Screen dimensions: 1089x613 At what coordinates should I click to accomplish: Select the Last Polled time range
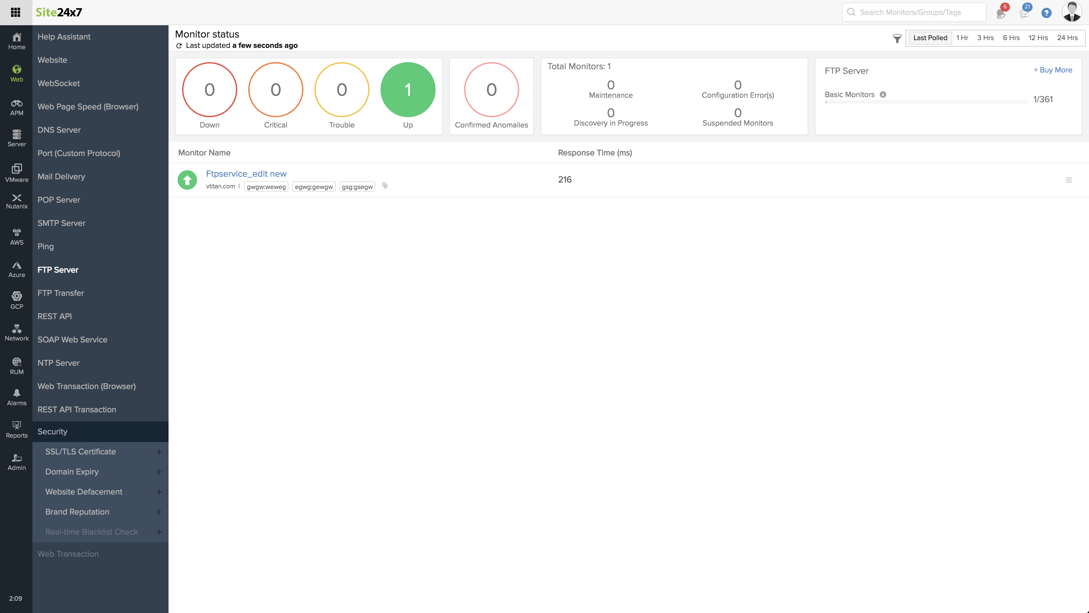click(x=930, y=38)
